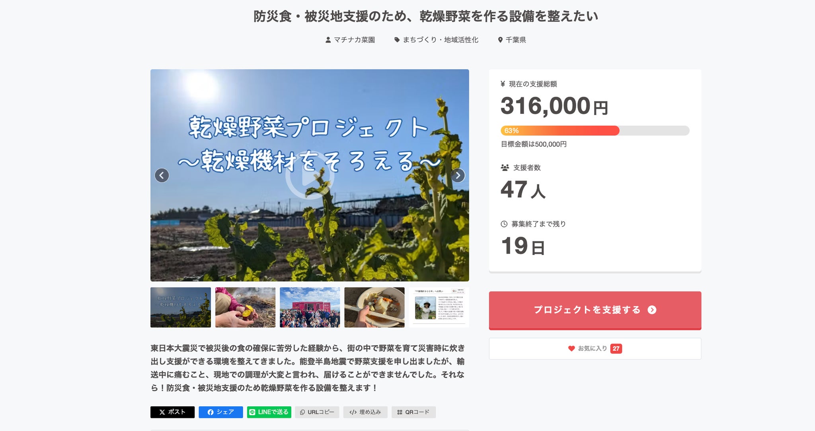Toggle お気に入り heart favorite
This screenshot has width=815, height=431.
tap(595, 349)
